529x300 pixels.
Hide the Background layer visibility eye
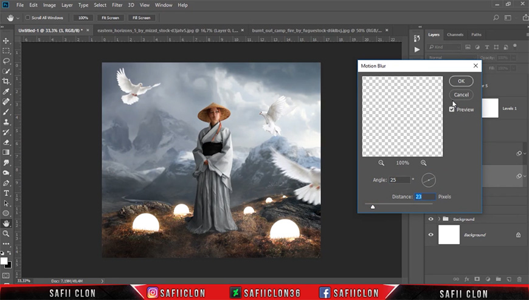click(x=431, y=234)
